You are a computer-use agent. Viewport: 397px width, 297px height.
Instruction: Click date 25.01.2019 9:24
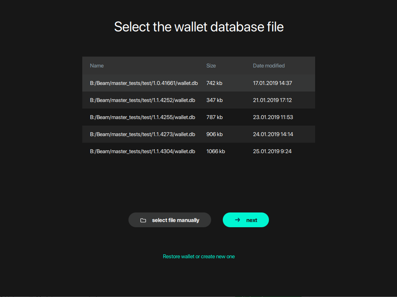click(272, 151)
